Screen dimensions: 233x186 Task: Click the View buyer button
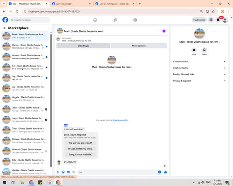tap(83, 46)
